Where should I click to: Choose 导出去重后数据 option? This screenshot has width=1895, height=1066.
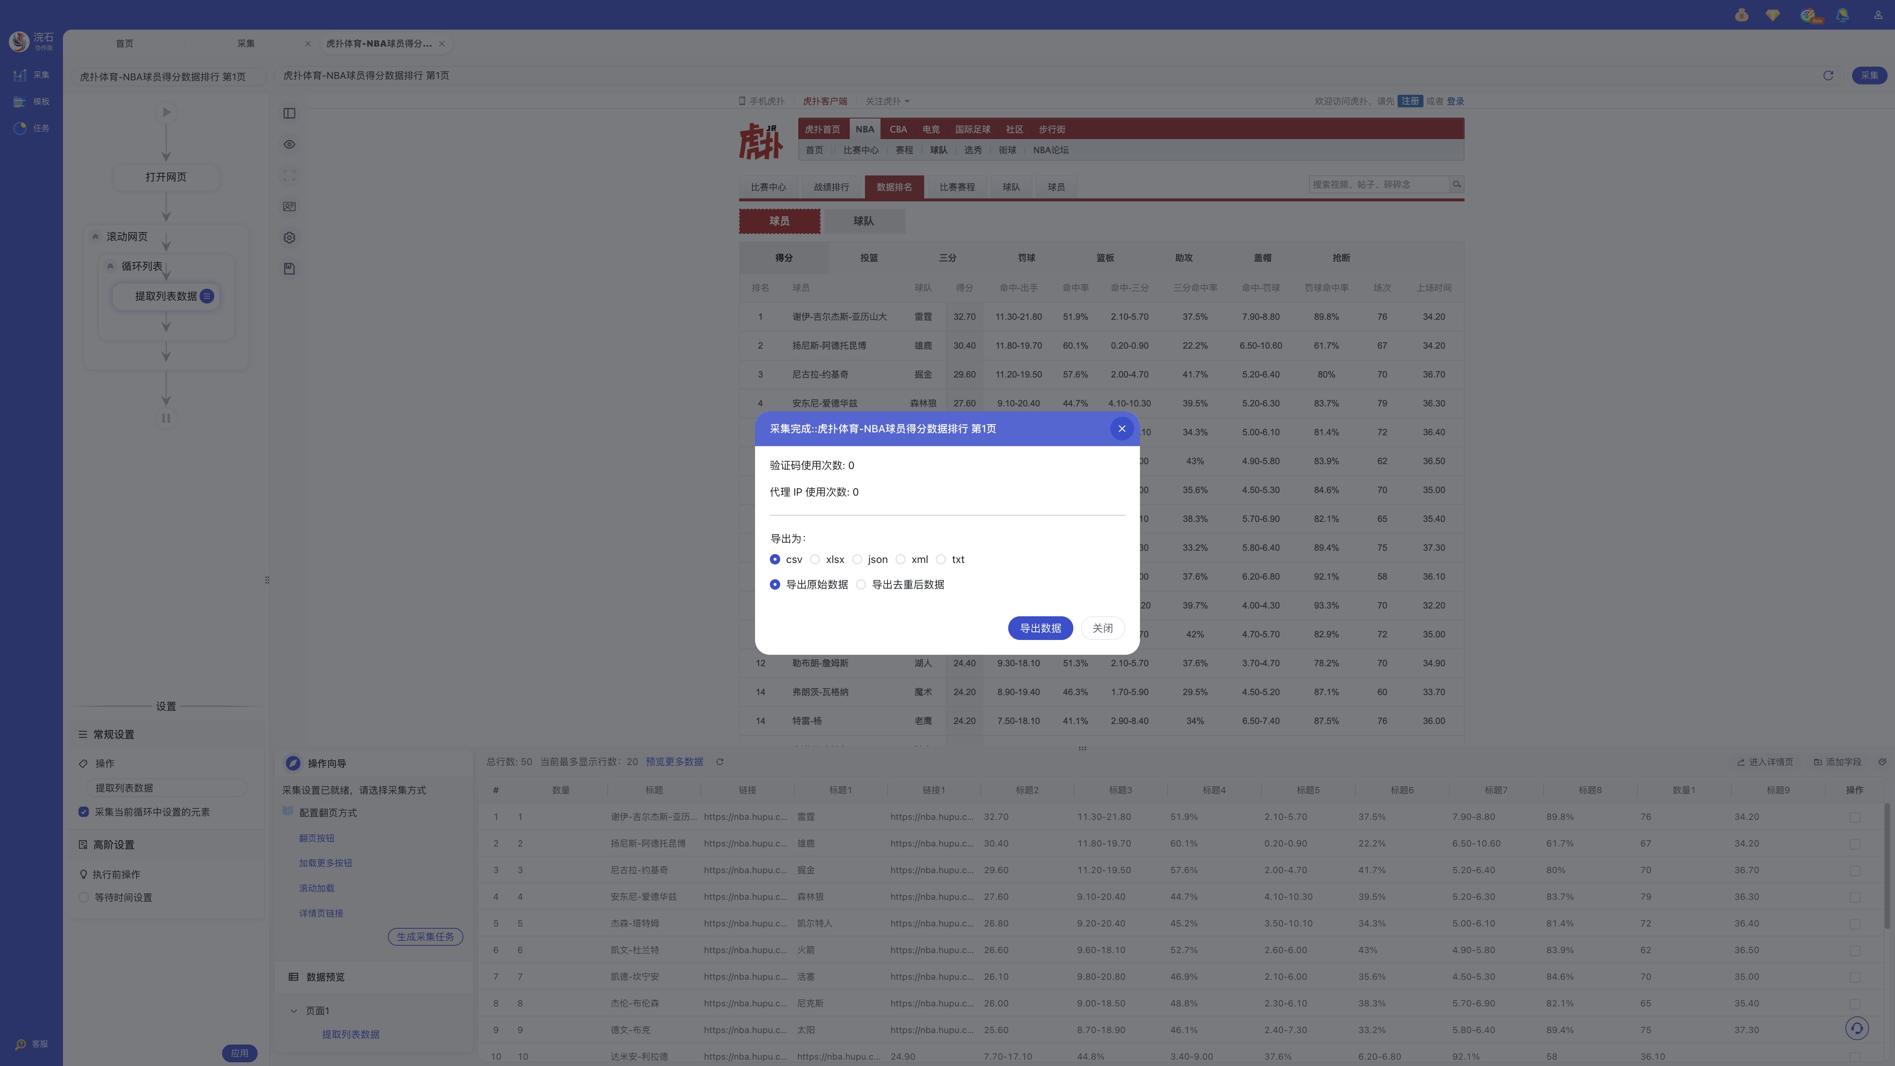click(x=861, y=585)
